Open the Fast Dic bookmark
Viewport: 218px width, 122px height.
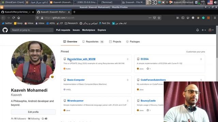105,23
